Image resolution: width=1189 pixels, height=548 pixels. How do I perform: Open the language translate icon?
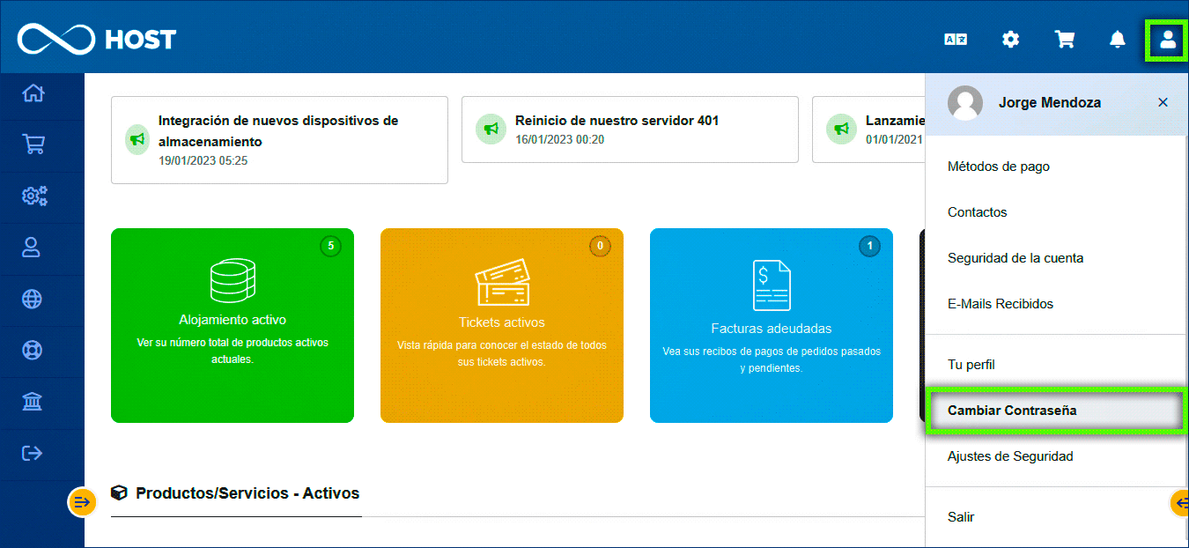[x=956, y=40]
